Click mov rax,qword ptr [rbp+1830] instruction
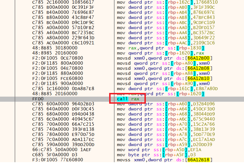The image size is (244, 163). (x=161, y=48)
